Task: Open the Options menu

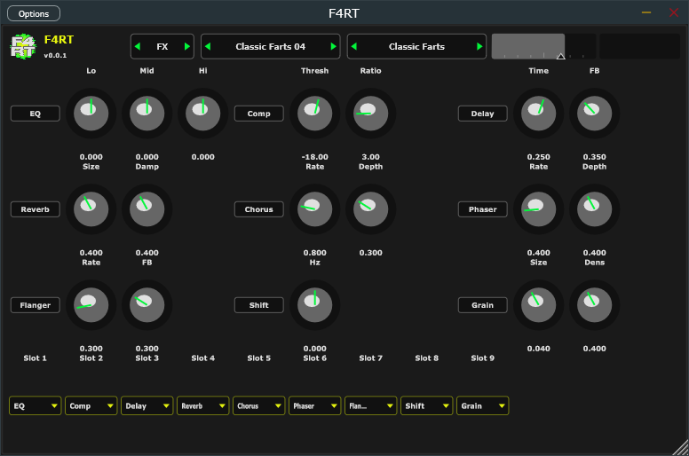Action: pos(34,13)
